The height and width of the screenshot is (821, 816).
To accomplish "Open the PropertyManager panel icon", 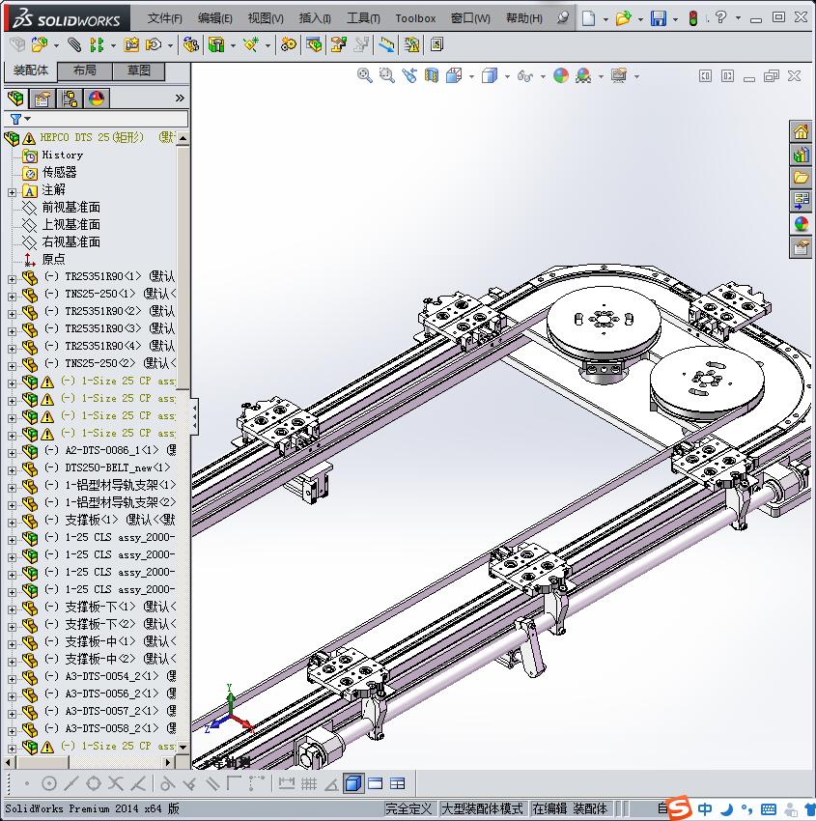I will (42, 99).
